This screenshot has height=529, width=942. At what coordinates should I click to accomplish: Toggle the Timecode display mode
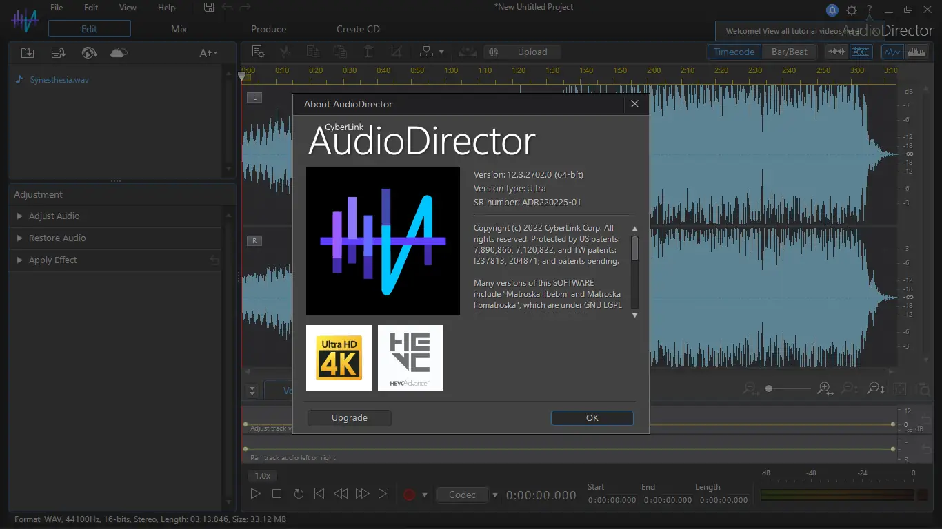coord(734,52)
